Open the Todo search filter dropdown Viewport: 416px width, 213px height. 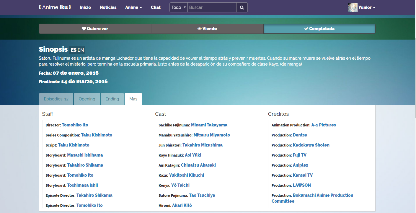179,7
